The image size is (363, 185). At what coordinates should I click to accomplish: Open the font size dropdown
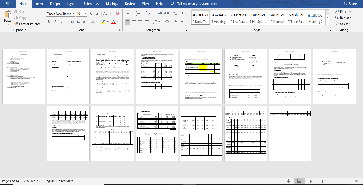85,14
